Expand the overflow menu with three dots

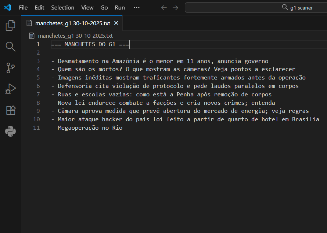pyautogui.click(x=137, y=8)
